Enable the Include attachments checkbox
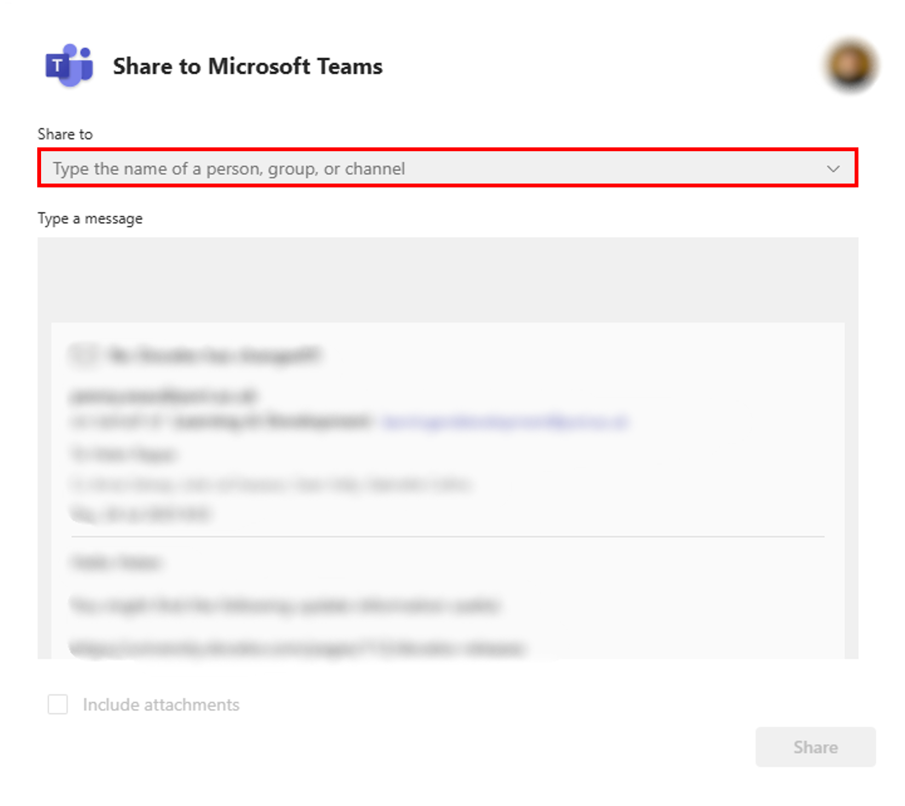Image resolution: width=905 pixels, height=806 pixels. pyautogui.click(x=58, y=705)
